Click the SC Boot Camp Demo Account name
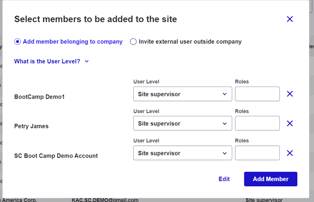Image resolution: width=314 pixels, height=202 pixels. 56,156
